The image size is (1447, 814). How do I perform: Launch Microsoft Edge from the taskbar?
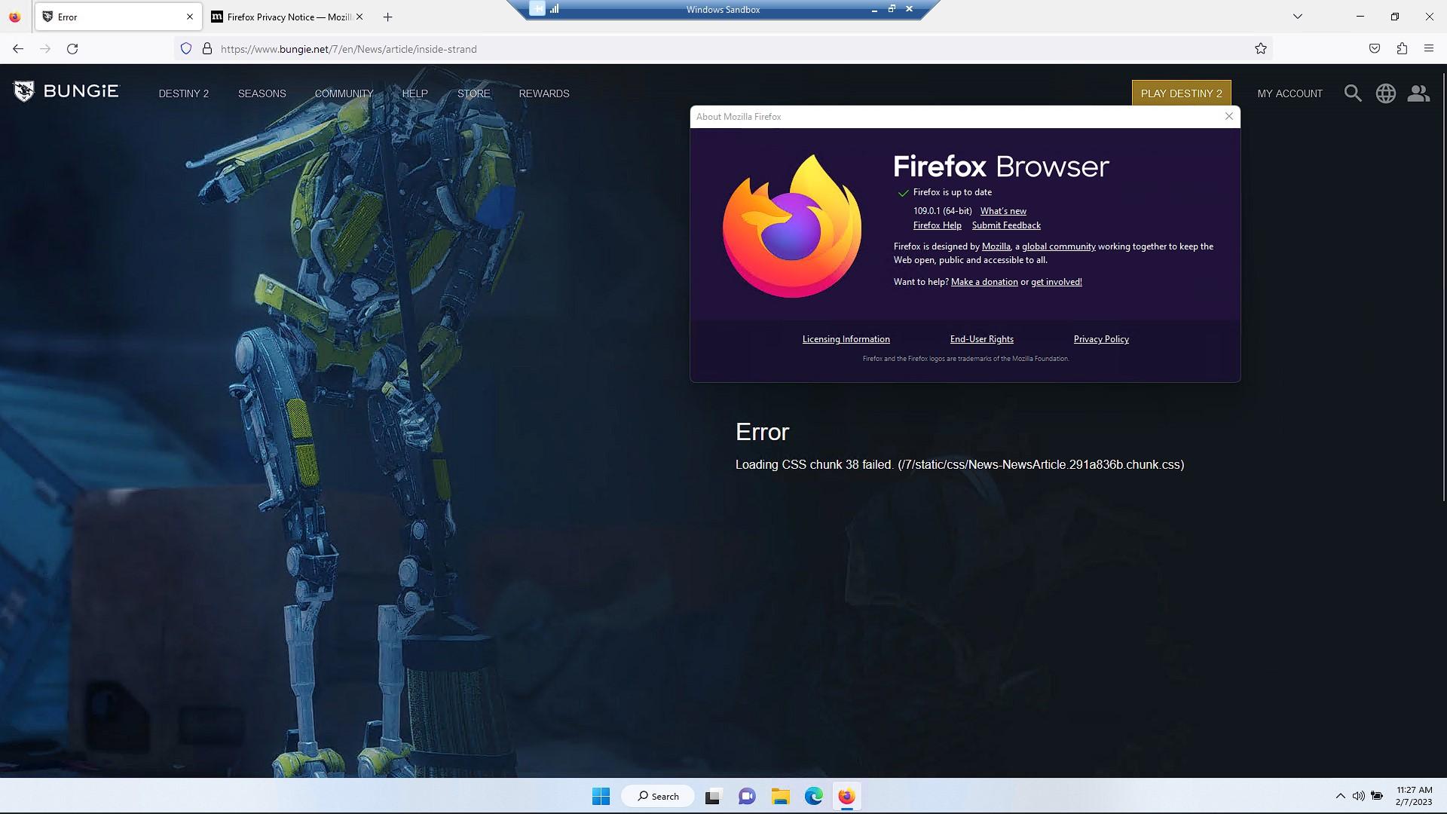812,796
